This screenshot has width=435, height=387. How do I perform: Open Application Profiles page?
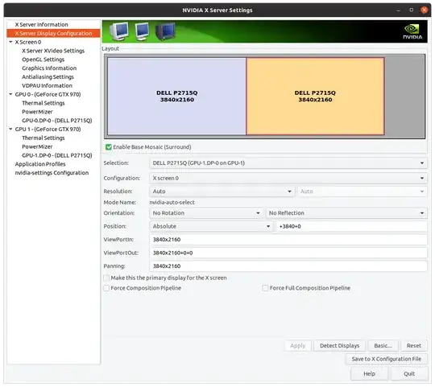40,164
